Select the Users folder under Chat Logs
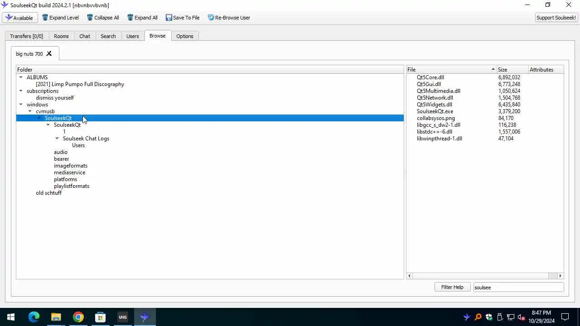580x326 pixels. (78, 145)
